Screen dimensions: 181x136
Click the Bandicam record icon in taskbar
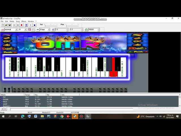coord(81,116)
